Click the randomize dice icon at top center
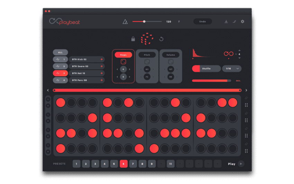Image resolution: width=294 pixels, height=184 pixels. click(147, 39)
